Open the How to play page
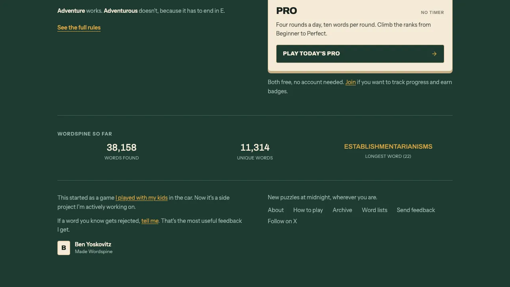This screenshot has height=287, width=510. [308, 210]
